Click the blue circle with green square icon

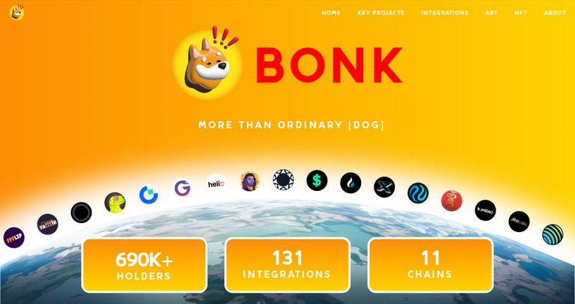[148, 195]
